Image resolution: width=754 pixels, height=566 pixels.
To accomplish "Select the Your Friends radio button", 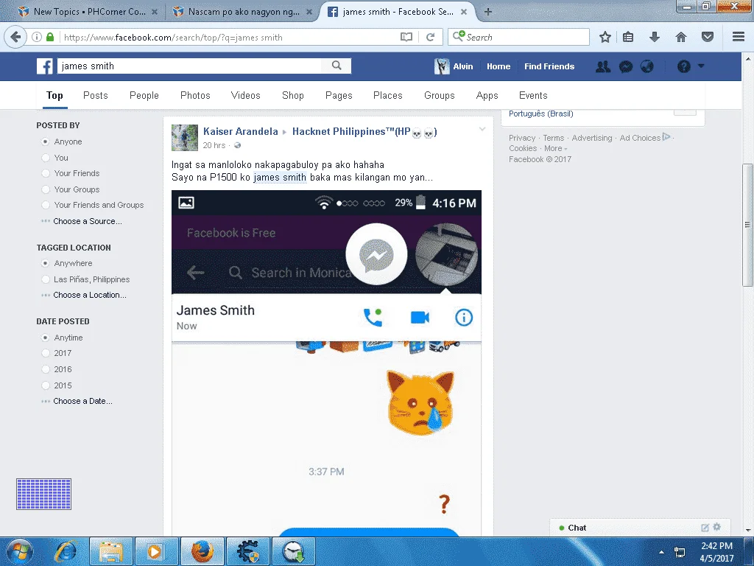I will click(x=45, y=173).
